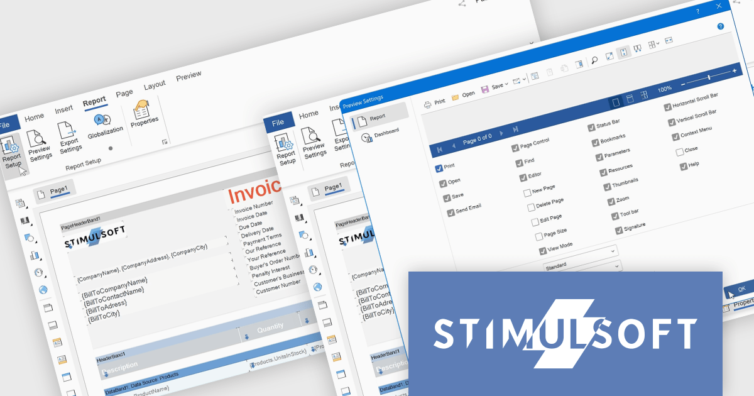754x396 pixels.
Task: Open the Insert tab in left window
Action: pyautogui.click(x=64, y=109)
